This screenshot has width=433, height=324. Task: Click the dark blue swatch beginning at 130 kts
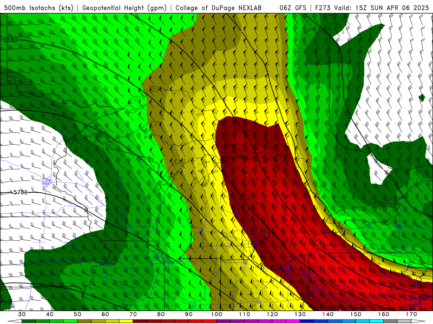pos(307,321)
